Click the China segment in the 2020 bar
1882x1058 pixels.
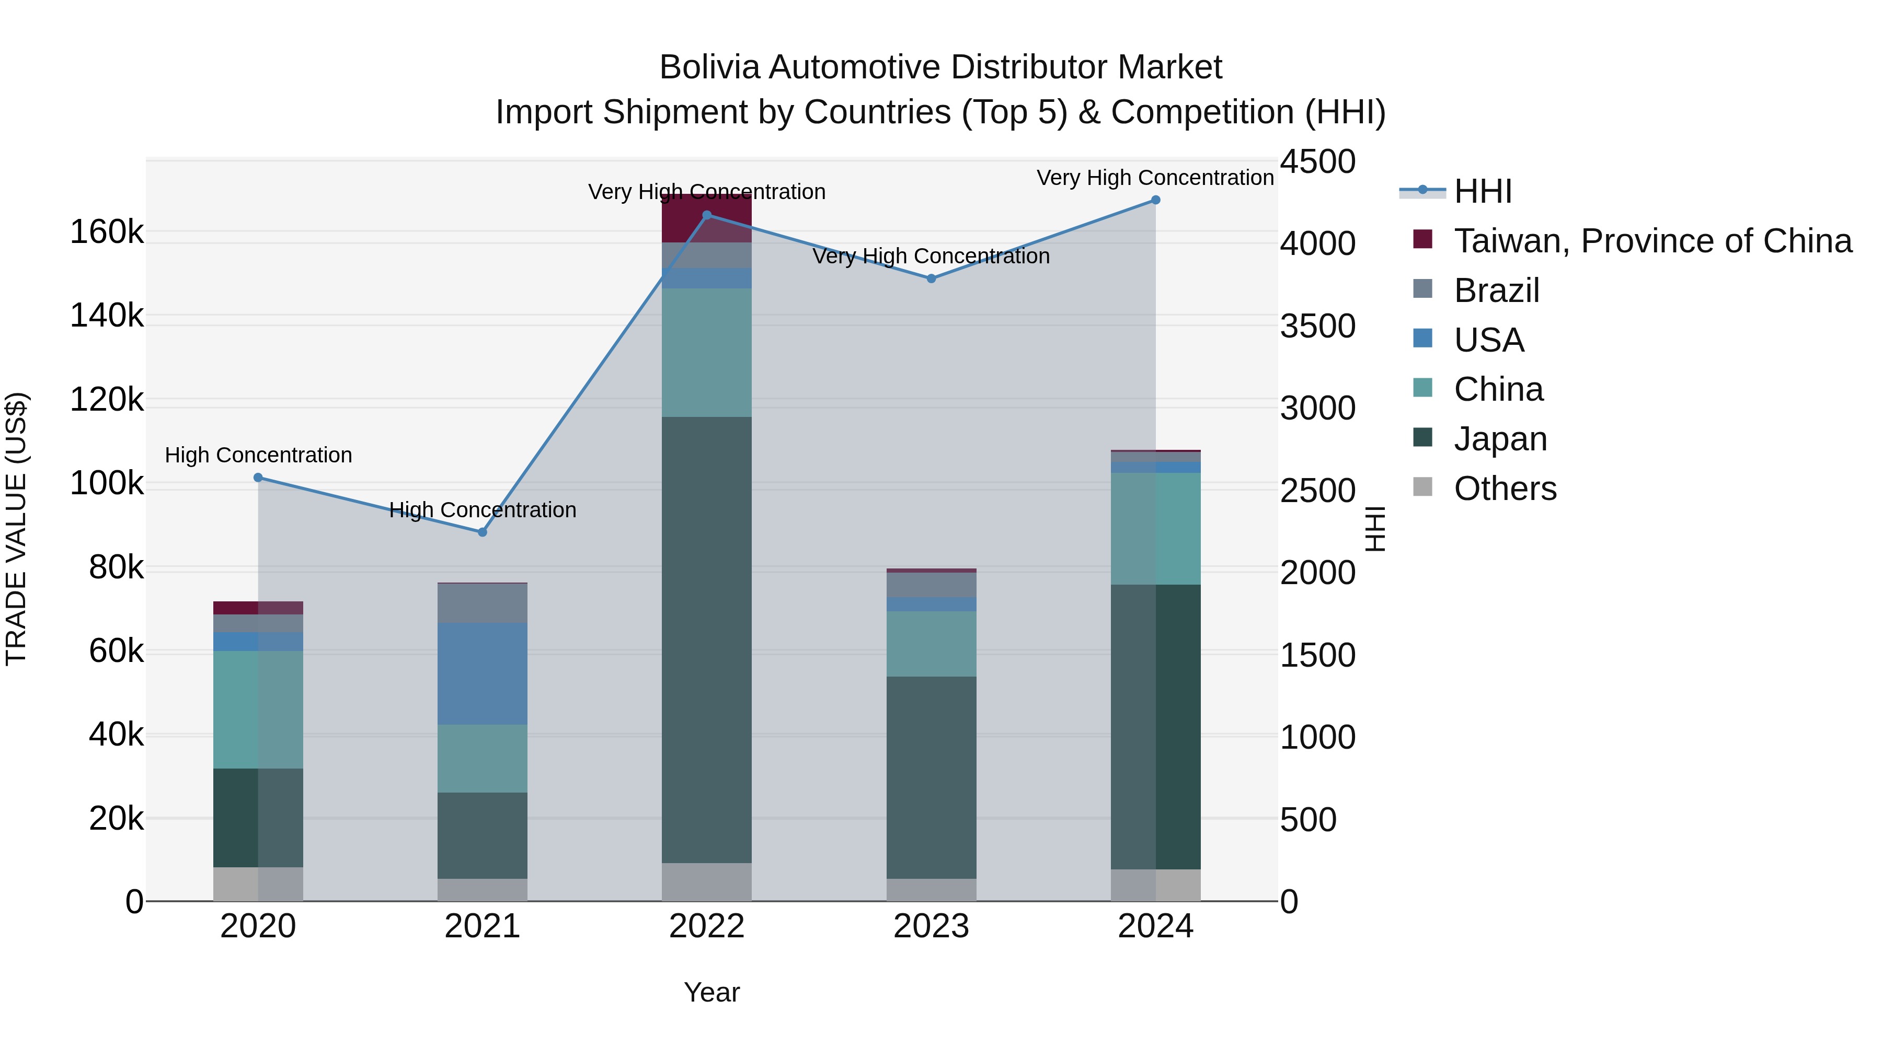(258, 709)
